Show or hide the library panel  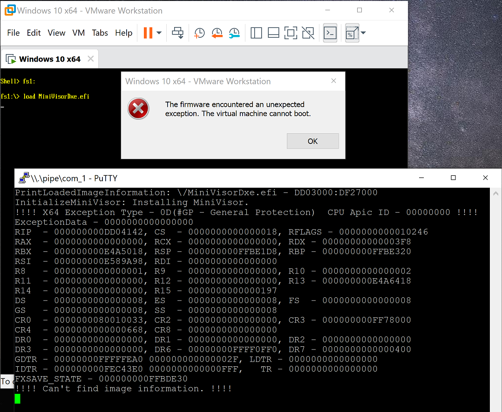point(256,33)
